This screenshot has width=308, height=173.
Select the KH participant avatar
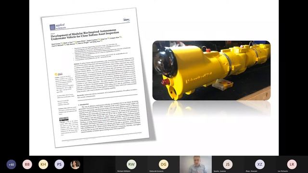[x=43, y=164]
